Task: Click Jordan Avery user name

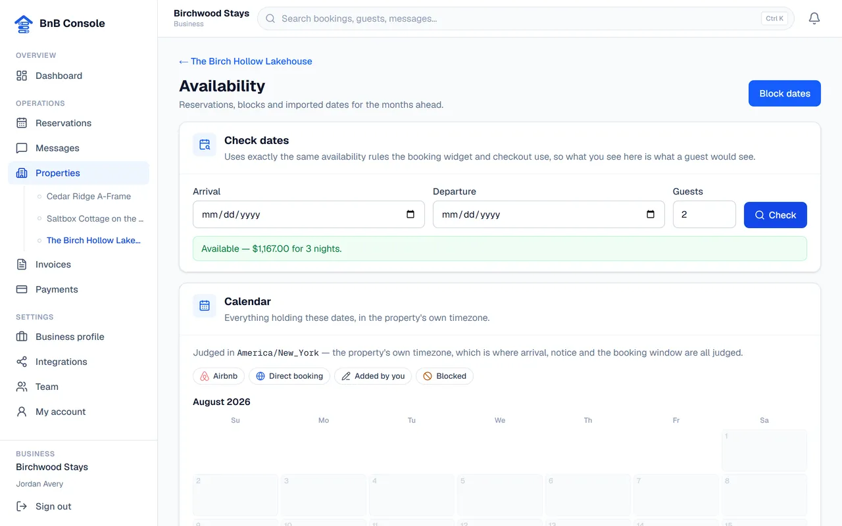Action: tap(39, 484)
